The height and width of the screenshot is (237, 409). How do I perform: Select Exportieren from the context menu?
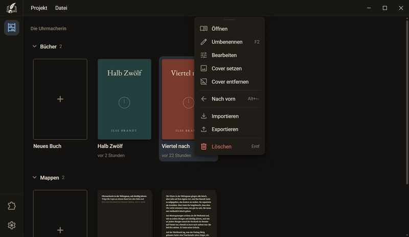pyautogui.click(x=230, y=129)
